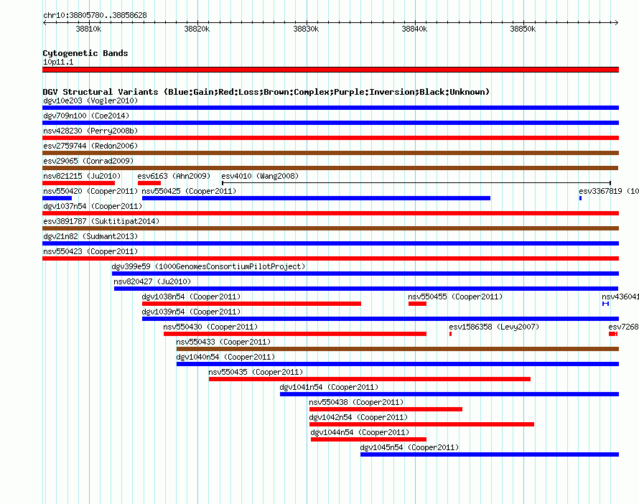Select nsv550435 (Cooper2011) entry

pyautogui.click(x=370, y=379)
